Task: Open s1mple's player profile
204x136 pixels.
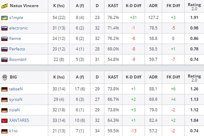Action: tap(16, 18)
